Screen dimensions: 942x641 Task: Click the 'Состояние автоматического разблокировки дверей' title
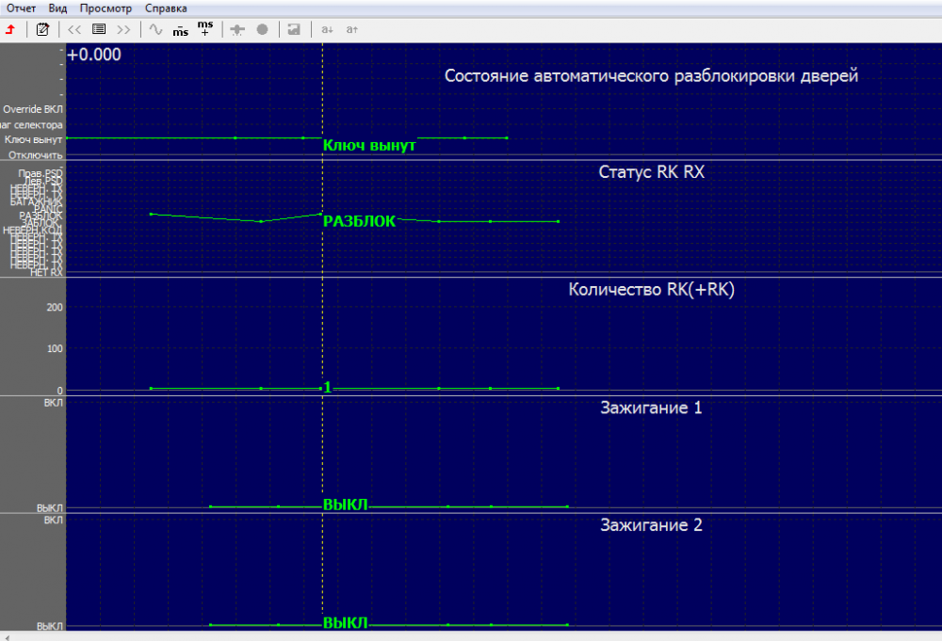(x=651, y=76)
